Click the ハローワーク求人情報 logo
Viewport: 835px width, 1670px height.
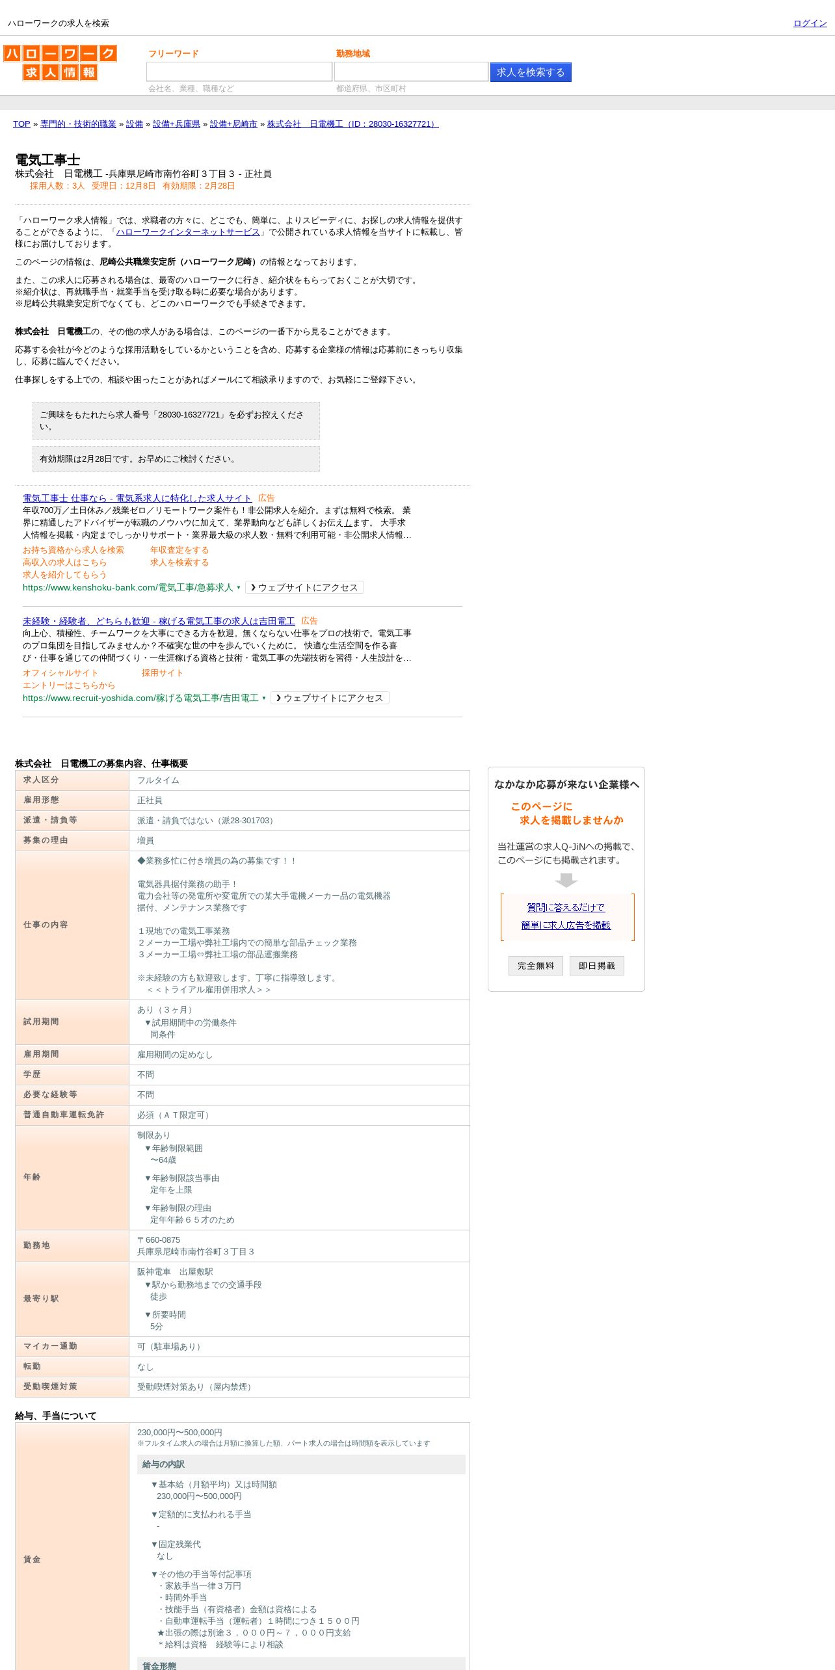point(60,62)
